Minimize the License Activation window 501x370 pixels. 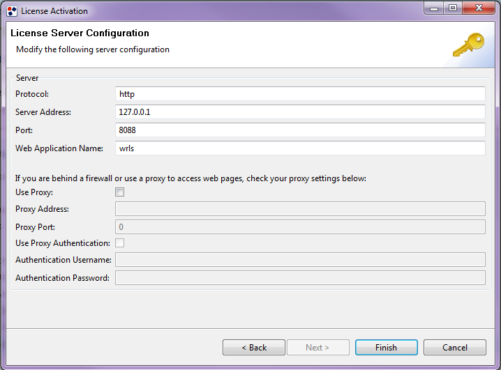(434, 8)
